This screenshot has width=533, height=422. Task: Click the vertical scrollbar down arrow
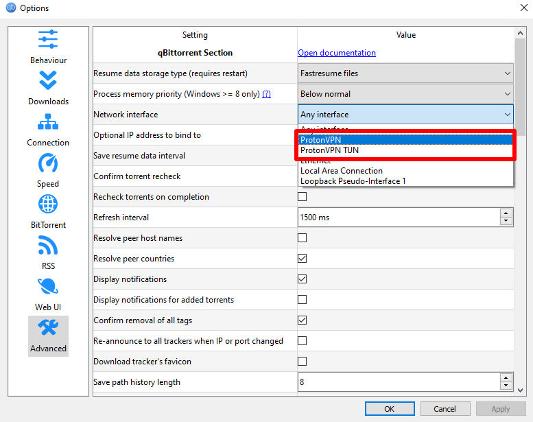click(x=520, y=390)
